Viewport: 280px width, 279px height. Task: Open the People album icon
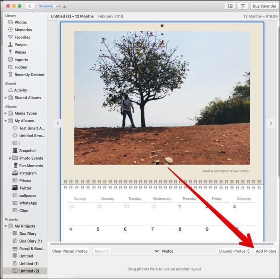[10, 44]
